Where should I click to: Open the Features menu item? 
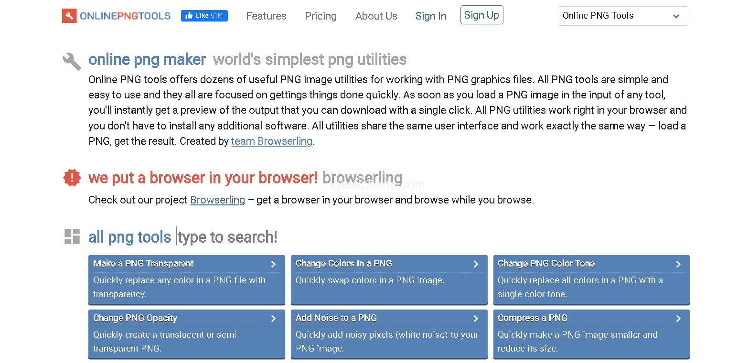click(x=266, y=16)
